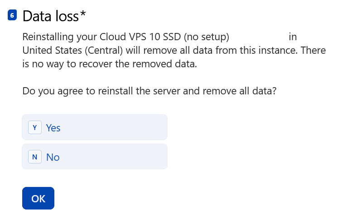Click the Y key hint badge
347x219 pixels.
35,128
